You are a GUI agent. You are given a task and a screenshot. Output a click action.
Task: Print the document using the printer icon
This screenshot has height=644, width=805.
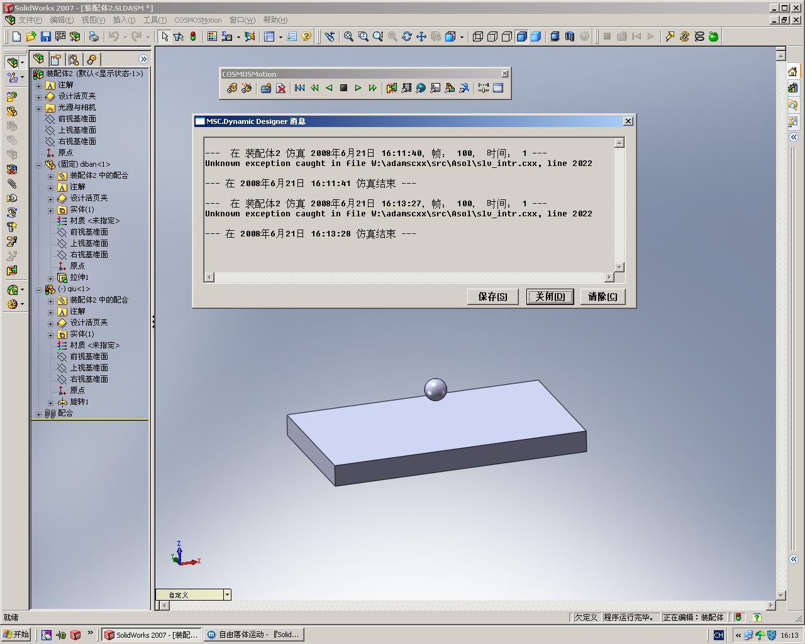94,36
